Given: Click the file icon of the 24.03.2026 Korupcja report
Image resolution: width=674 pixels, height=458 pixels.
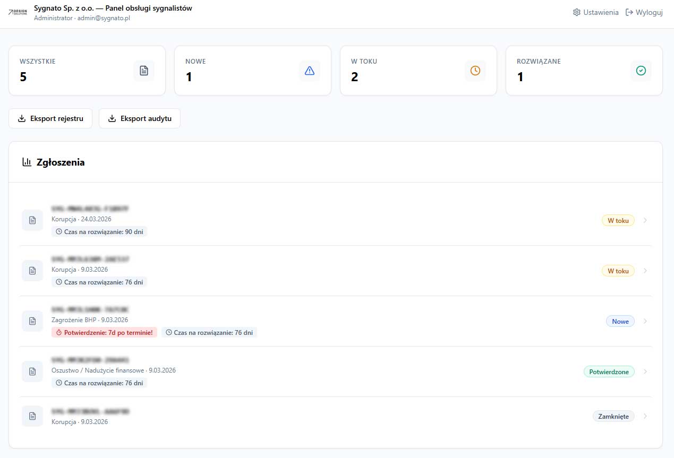Looking at the screenshot, I should click(x=32, y=220).
